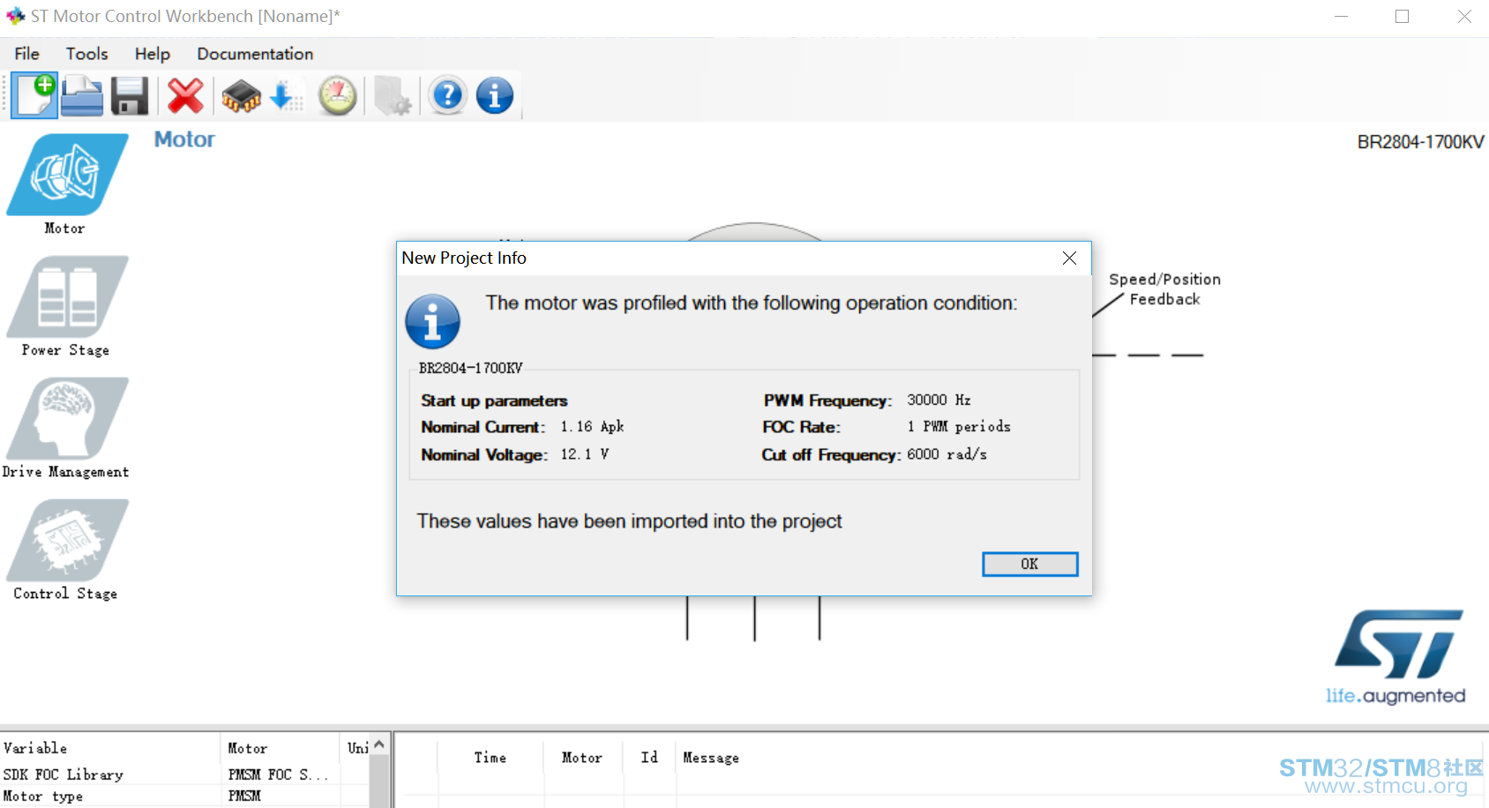Image resolution: width=1489 pixels, height=808 pixels.
Task: Open the Tools menu
Action: [87, 54]
